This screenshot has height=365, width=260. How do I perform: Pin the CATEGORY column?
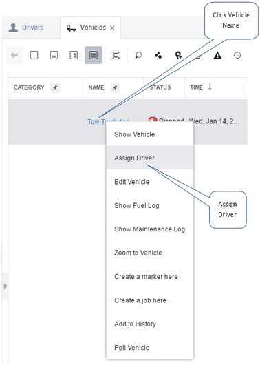coord(55,87)
